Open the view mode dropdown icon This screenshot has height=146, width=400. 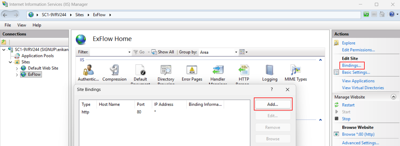pyautogui.click(x=243, y=52)
